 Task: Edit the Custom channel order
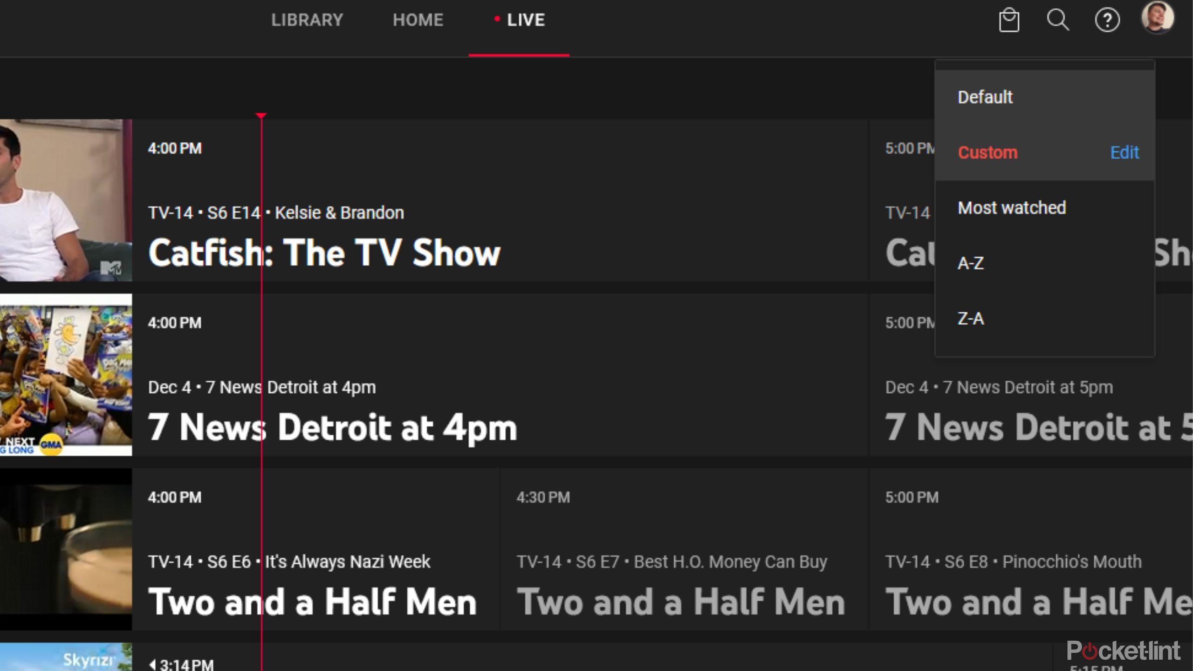(x=1124, y=152)
